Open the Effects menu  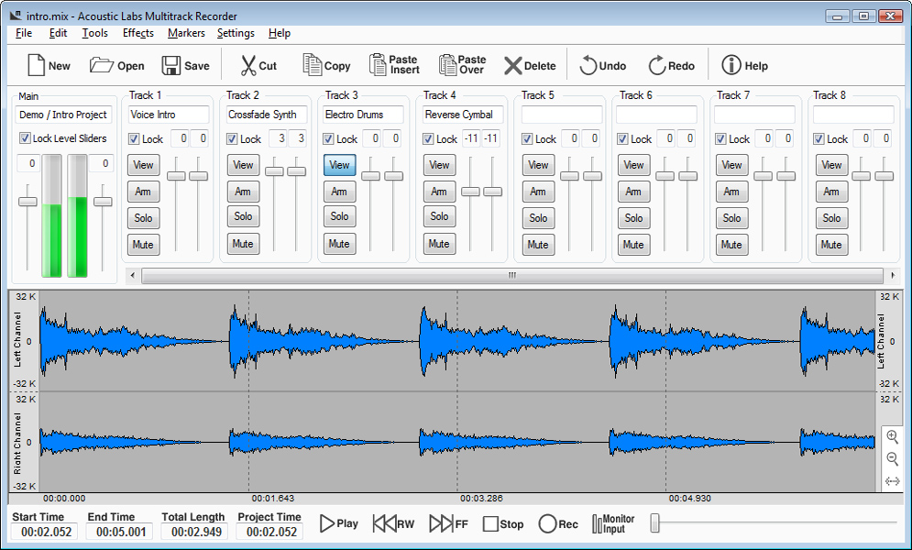point(137,33)
